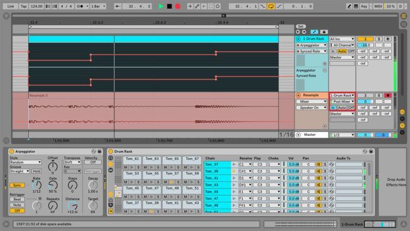The width and height of the screenshot is (410, 231).
Task: Click the lock envelopes icon
Action: coord(324,32)
